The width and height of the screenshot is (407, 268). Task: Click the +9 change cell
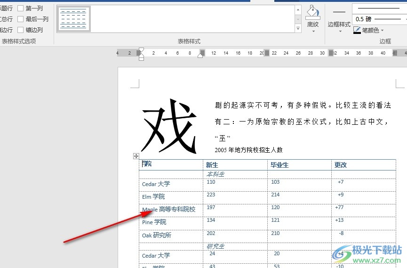[x=364, y=198]
